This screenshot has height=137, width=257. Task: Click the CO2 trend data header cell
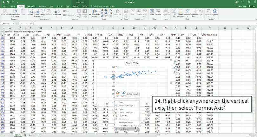209,35
